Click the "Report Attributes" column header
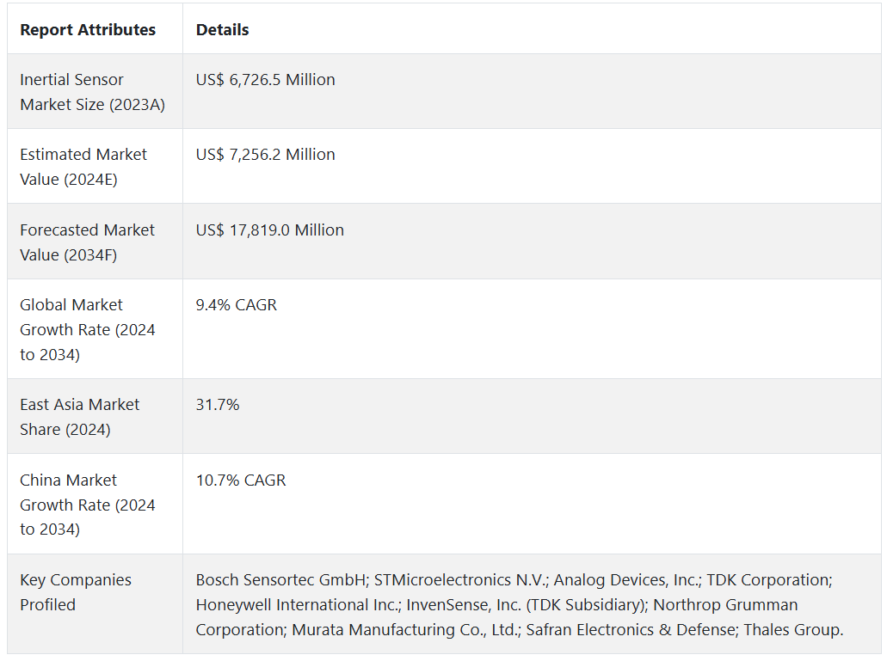The width and height of the screenshot is (887, 661). (88, 30)
